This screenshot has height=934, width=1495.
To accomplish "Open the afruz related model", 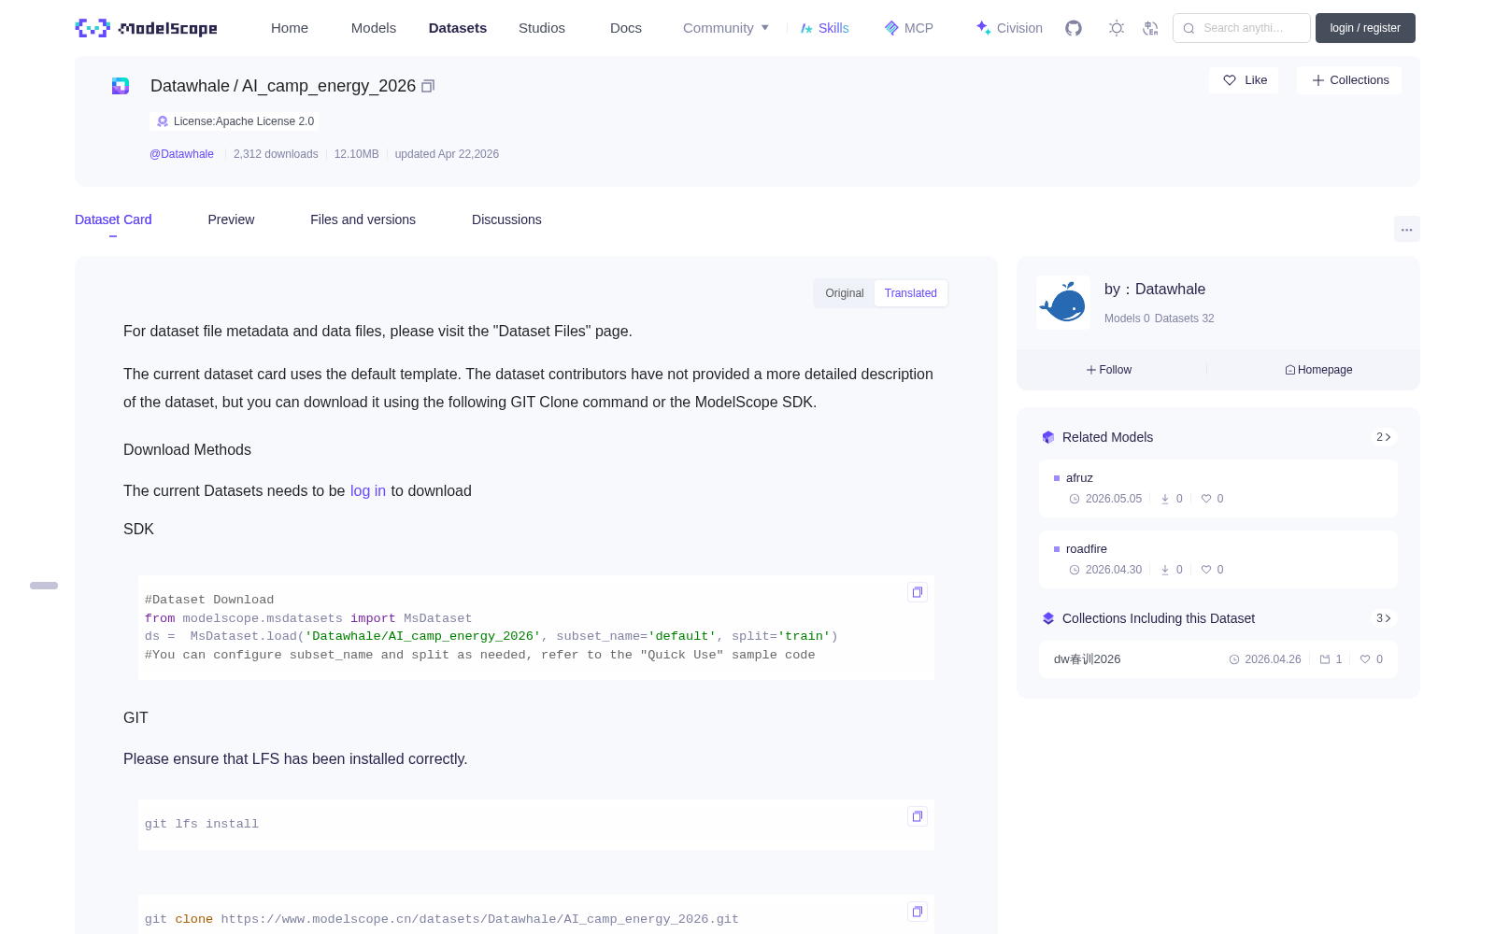I will click(1218, 488).
